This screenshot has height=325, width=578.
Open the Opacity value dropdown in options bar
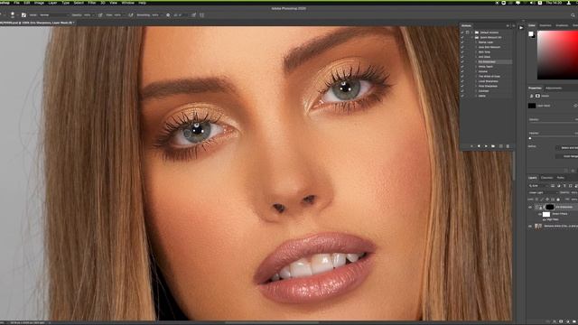tap(93, 15)
